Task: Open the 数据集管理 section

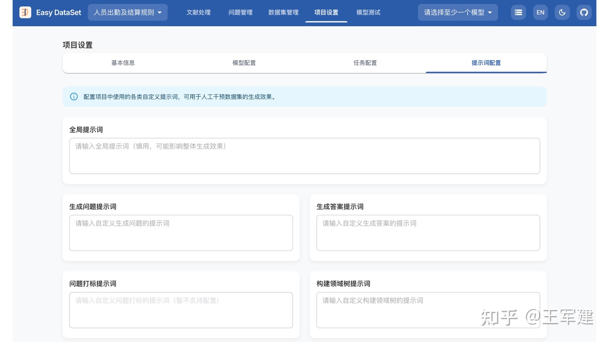Action: pos(283,12)
